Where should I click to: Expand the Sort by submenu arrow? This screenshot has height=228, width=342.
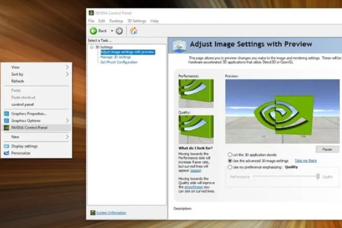[67, 74]
